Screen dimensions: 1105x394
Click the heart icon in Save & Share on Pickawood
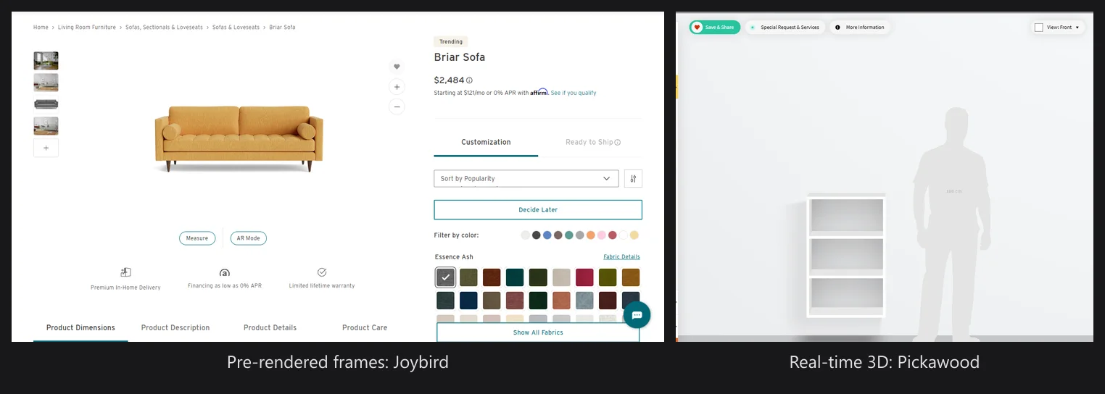coord(697,28)
